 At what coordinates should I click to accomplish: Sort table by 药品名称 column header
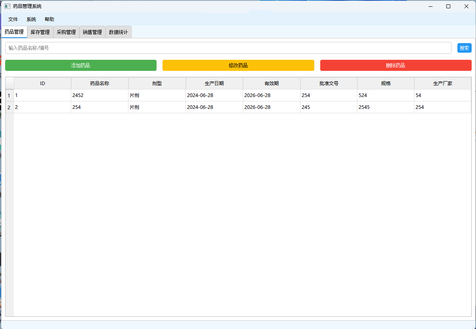pos(100,84)
